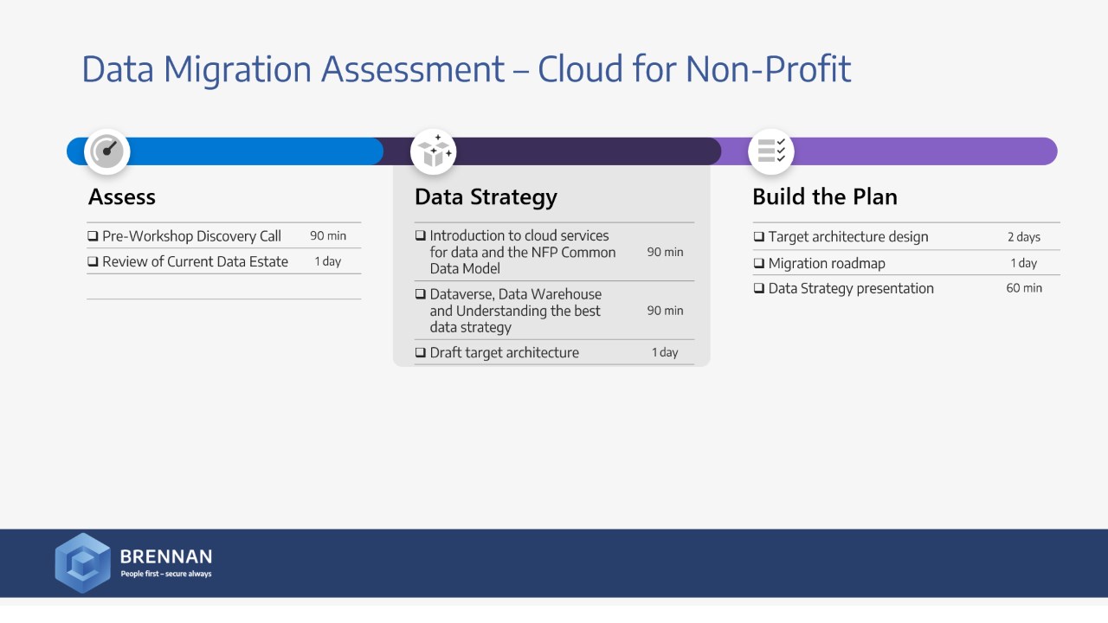Click the slide title text
Viewport: 1108px width, 623px height.
466,69
